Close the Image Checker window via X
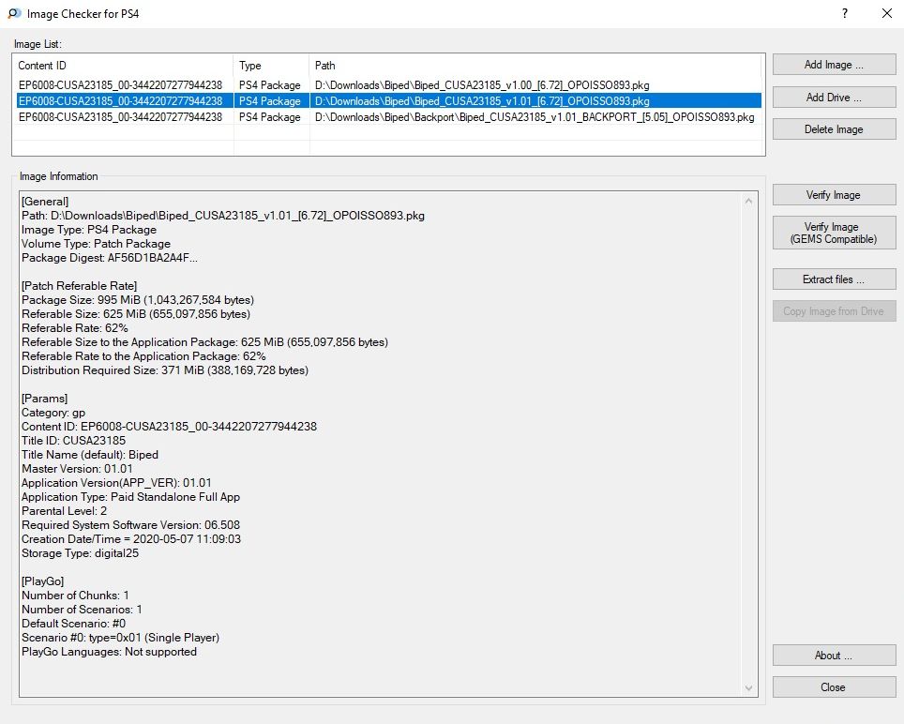Viewport: 904px width, 724px height. [x=886, y=14]
